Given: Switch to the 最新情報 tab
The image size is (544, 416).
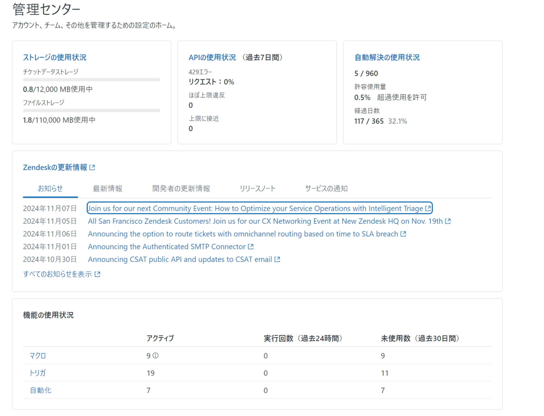Looking at the screenshot, I should pos(108,188).
